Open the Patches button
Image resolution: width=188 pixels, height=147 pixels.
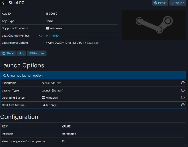click(x=37, y=53)
